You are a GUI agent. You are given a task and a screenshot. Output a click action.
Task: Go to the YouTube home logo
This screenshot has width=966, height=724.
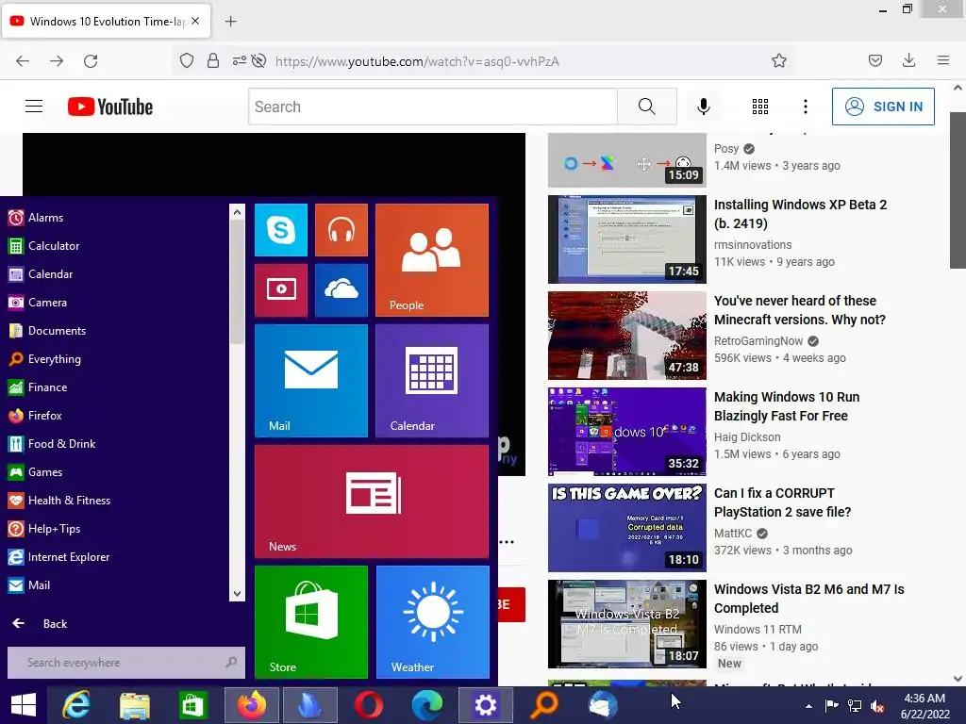[x=110, y=107]
